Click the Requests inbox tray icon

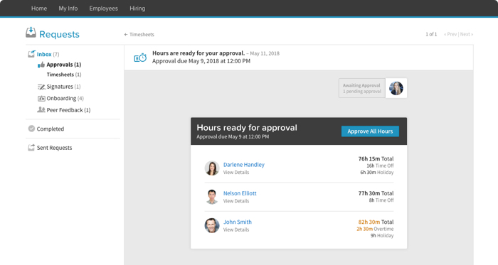pos(31,33)
